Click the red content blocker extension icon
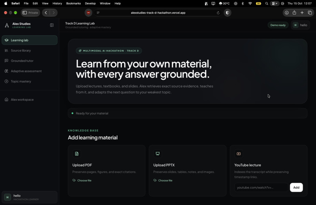 89,13
